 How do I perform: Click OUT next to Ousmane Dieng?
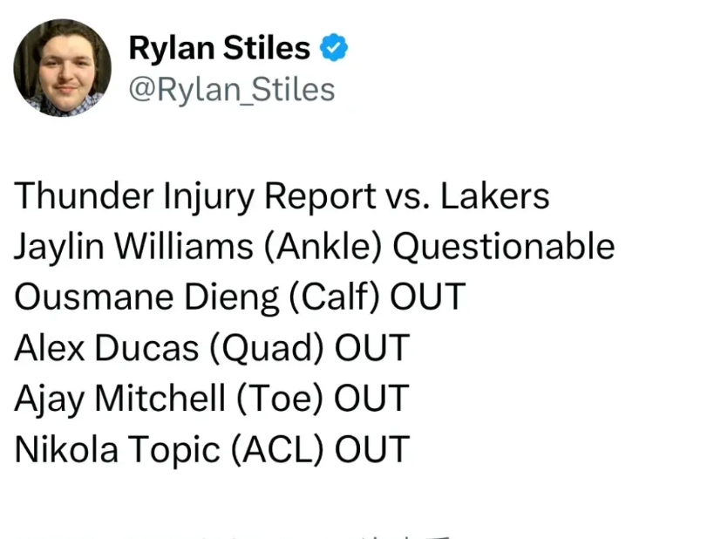tap(427, 297)
